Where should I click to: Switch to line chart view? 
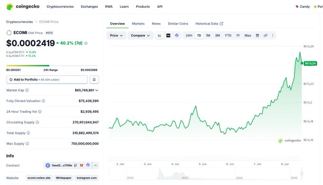pos(160,36)
